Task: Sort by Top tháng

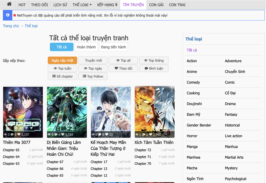Action: 154,60
